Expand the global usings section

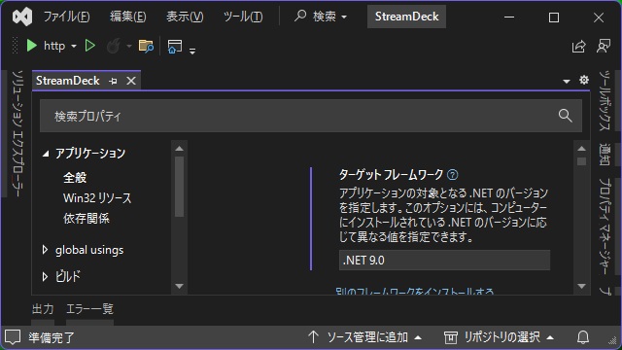[46, 250]
